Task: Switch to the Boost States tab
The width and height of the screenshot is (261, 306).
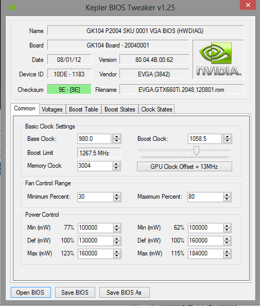Action: pos(120,109)
